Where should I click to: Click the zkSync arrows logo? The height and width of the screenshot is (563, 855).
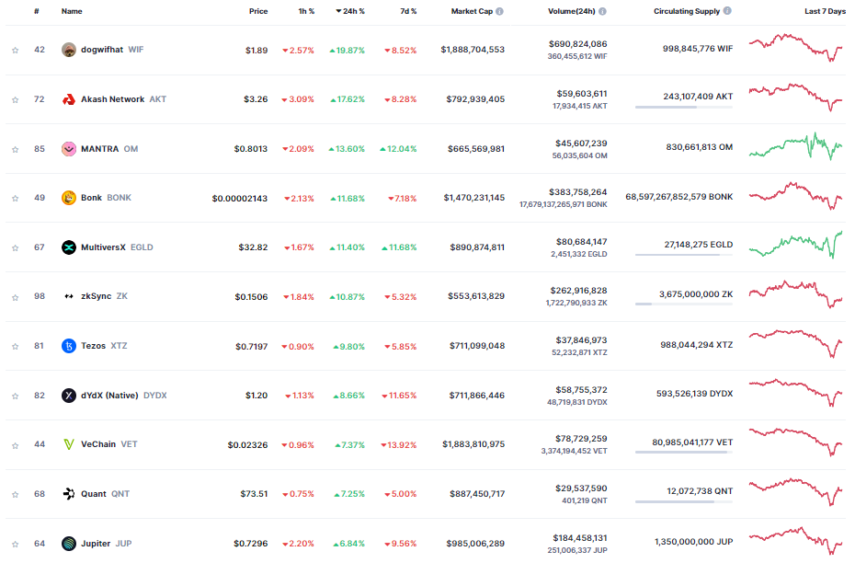pos(69,296)
